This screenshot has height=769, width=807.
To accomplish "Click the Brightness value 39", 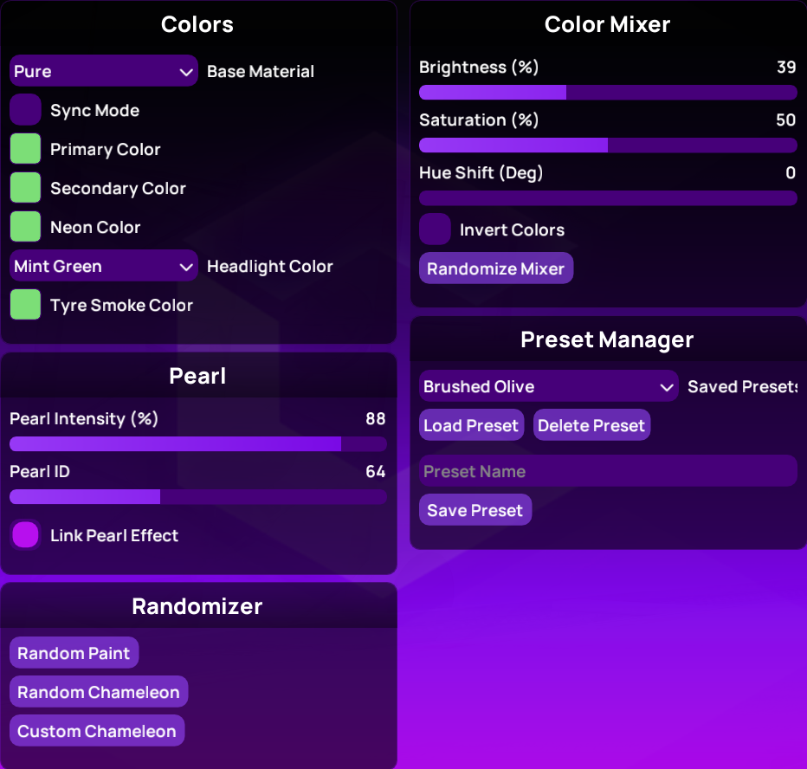I will coord(786,67).
